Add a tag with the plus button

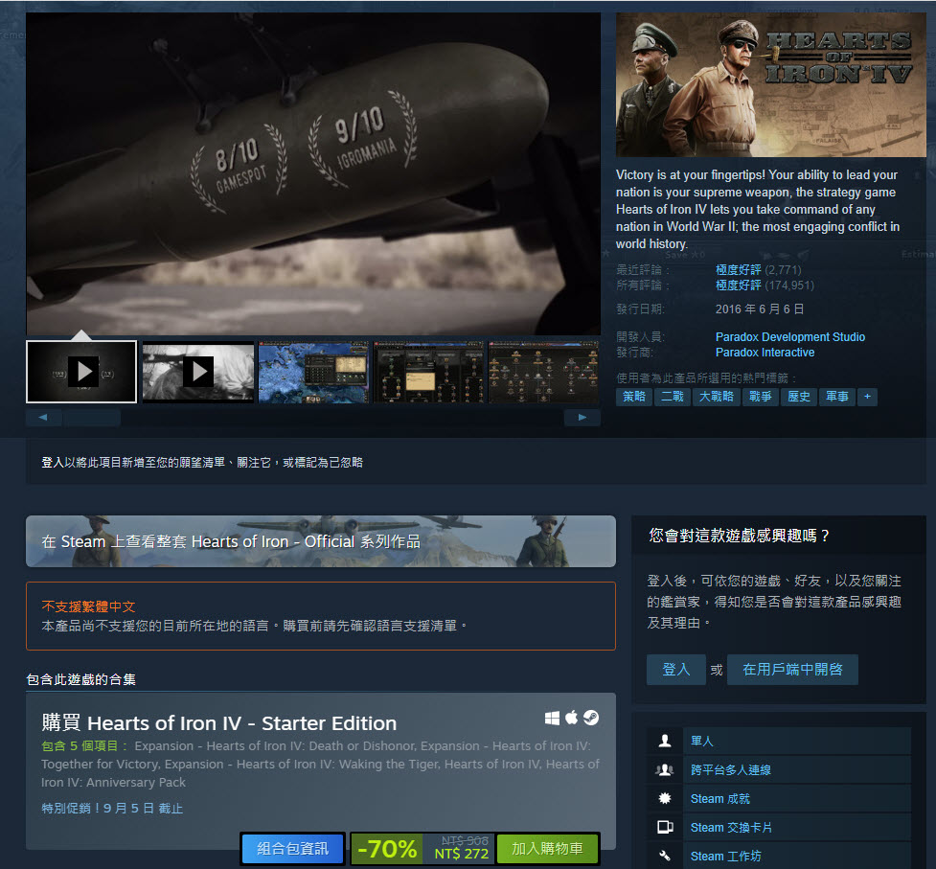click(x=867, y=397)
